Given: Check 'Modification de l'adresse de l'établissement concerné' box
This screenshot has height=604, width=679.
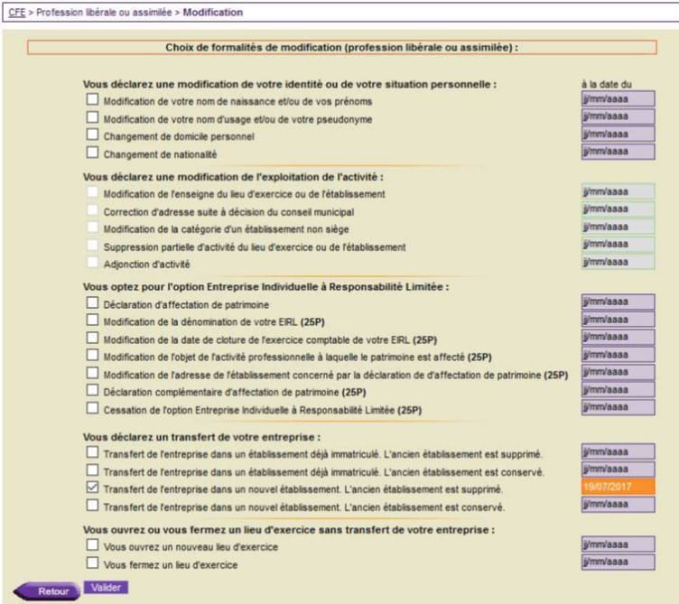Looking at the screenshot, I should click(92, 373).
